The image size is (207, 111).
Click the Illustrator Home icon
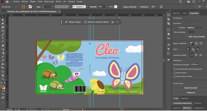point(7,2)
